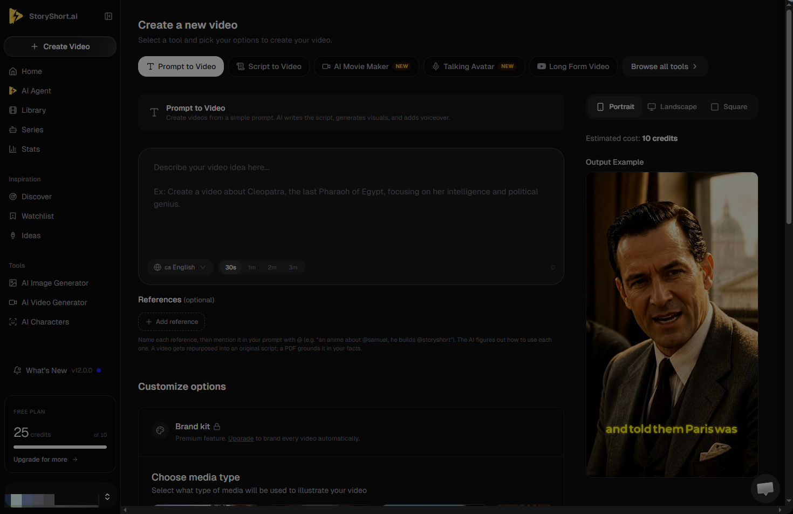Collapse the sidebar using the panel icon
The image size is (793, 514).
(108, 16)
